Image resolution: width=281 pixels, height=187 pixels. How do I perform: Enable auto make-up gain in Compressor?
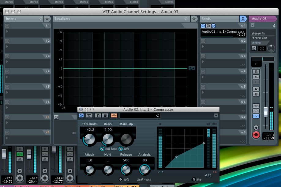(x=121, y=149)
